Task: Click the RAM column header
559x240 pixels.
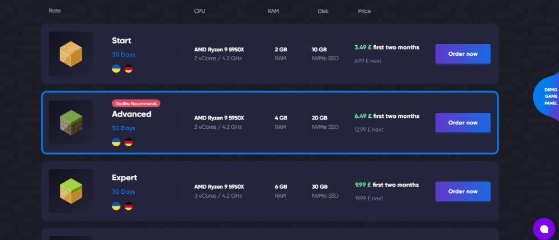Action: (x=273, y=11)
